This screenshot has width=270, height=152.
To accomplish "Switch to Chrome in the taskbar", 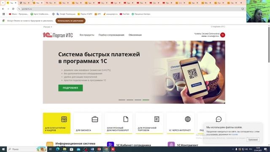I will click(x=106, y=149).
